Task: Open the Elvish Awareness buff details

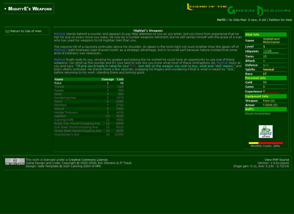Action: pos(258,113)
